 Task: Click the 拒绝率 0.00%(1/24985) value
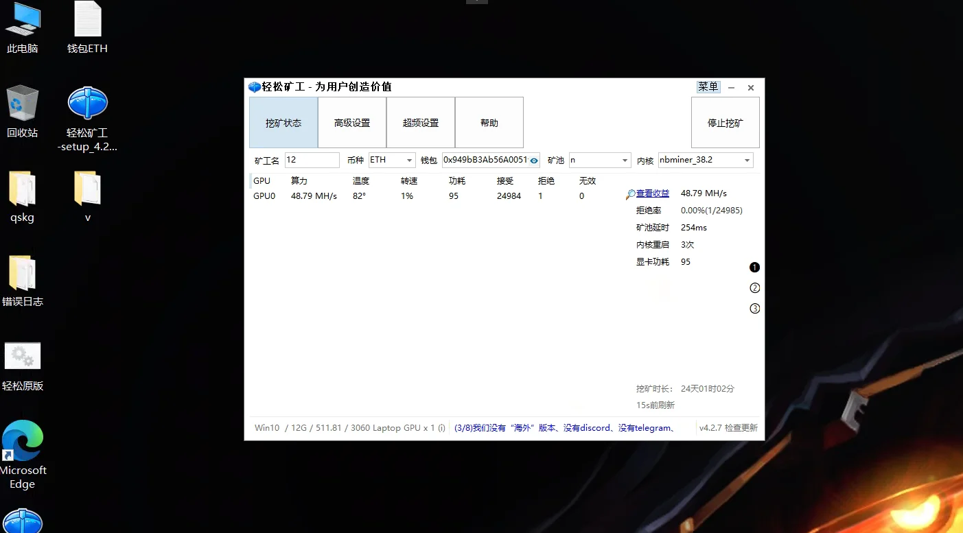pos(712,211)
